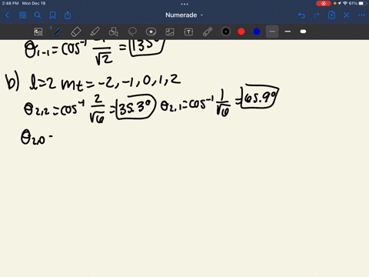
Task: Tap the multitasking three-dots handle
Action: 184,4
